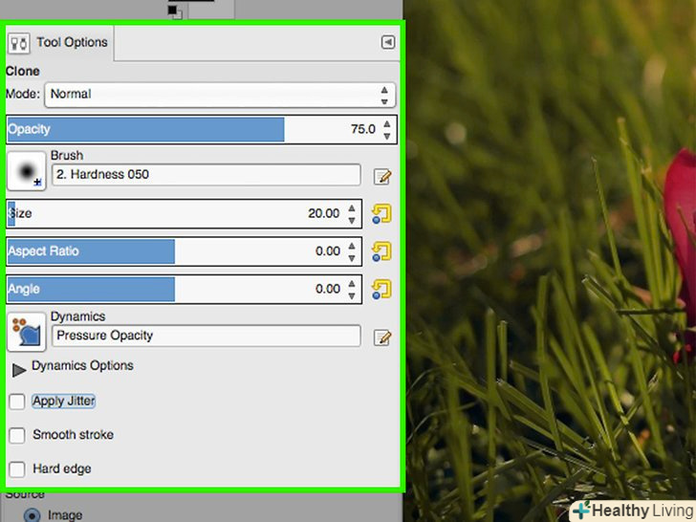Edit the brush with the pencil icon

click(382, 176)
